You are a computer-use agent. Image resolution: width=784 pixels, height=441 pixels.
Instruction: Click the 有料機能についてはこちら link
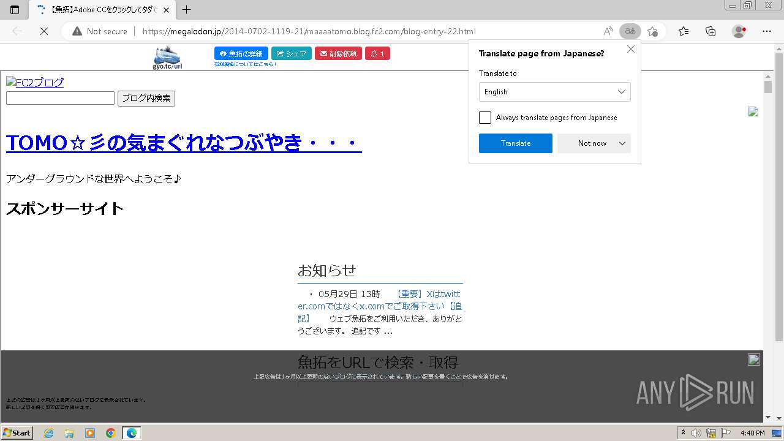pos(246,64)
